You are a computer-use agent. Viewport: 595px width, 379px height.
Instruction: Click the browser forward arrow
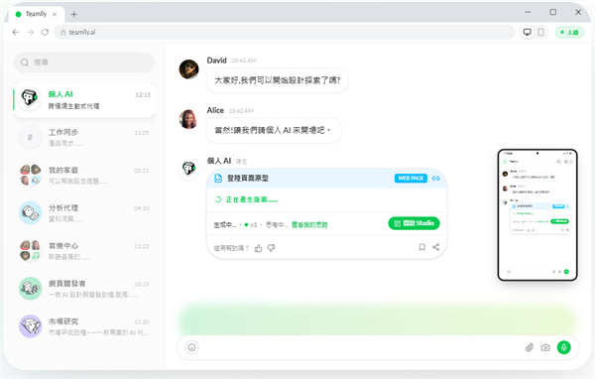[31, 33]
